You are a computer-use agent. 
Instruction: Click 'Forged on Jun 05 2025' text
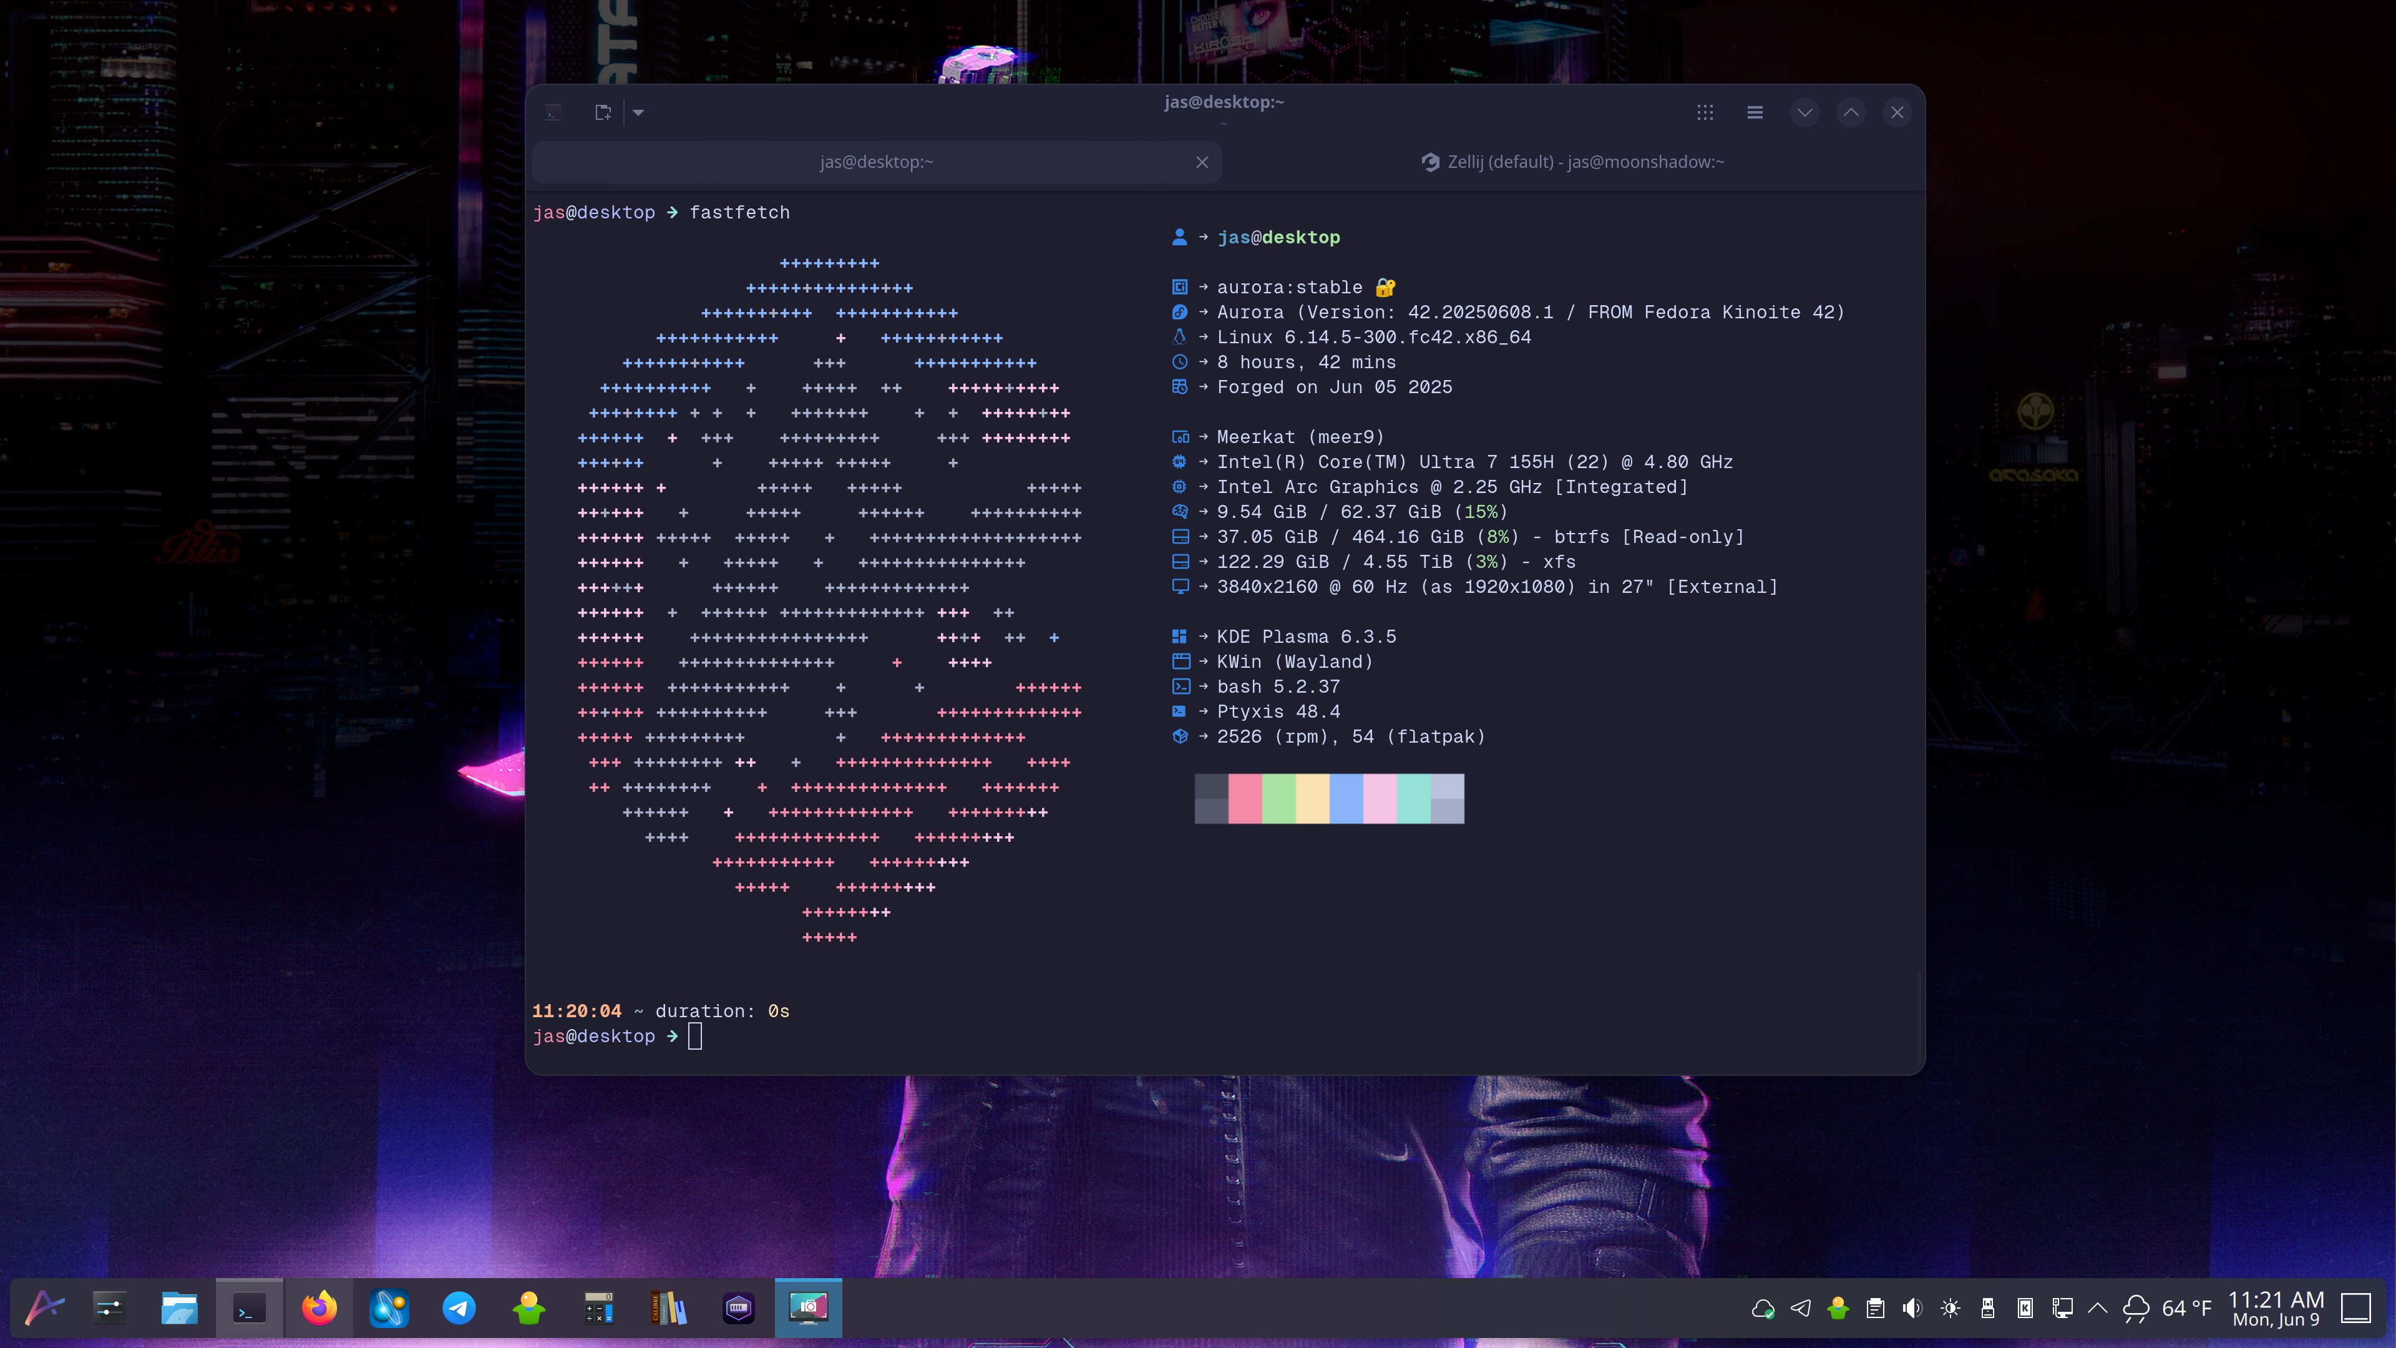[1335, 387]
